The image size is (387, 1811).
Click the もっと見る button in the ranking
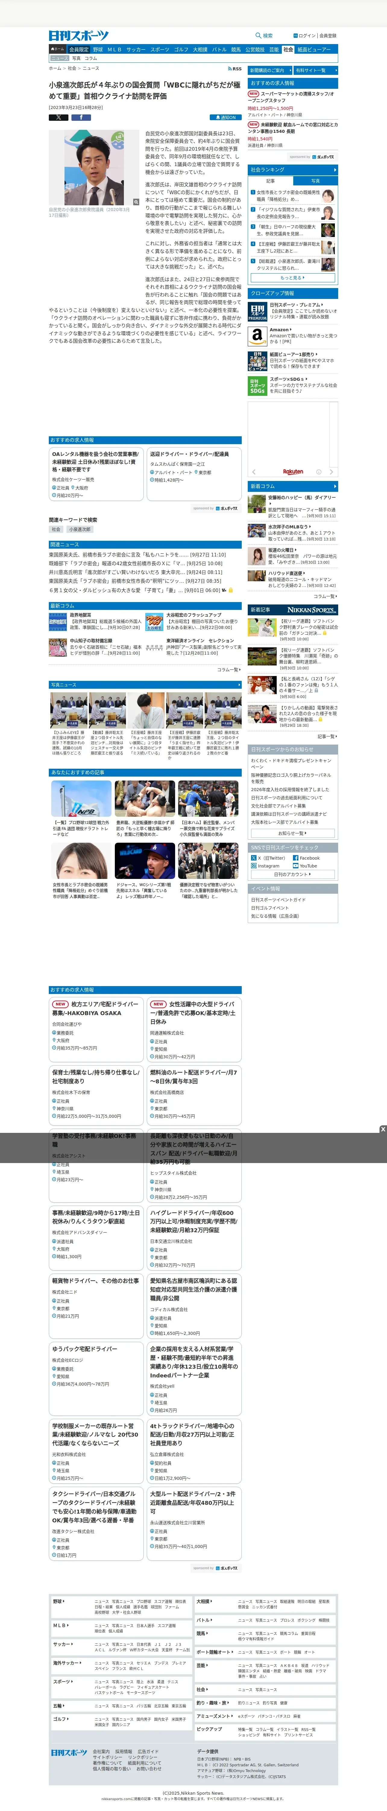click(293, 278)
